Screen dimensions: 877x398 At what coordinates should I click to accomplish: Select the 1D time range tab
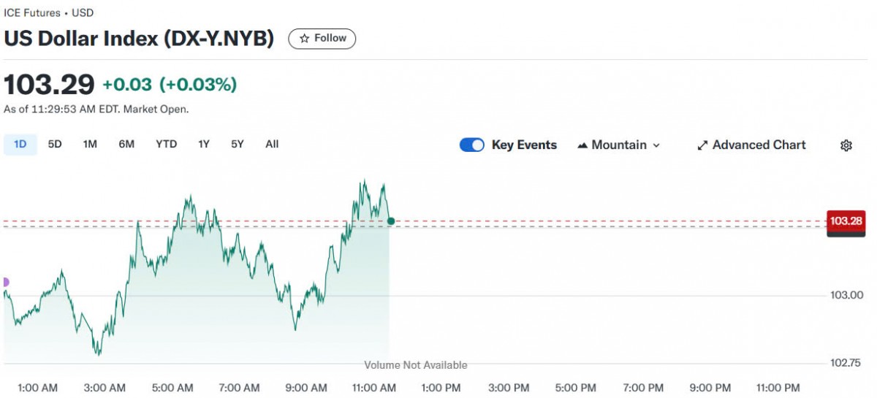coord(20,144)
